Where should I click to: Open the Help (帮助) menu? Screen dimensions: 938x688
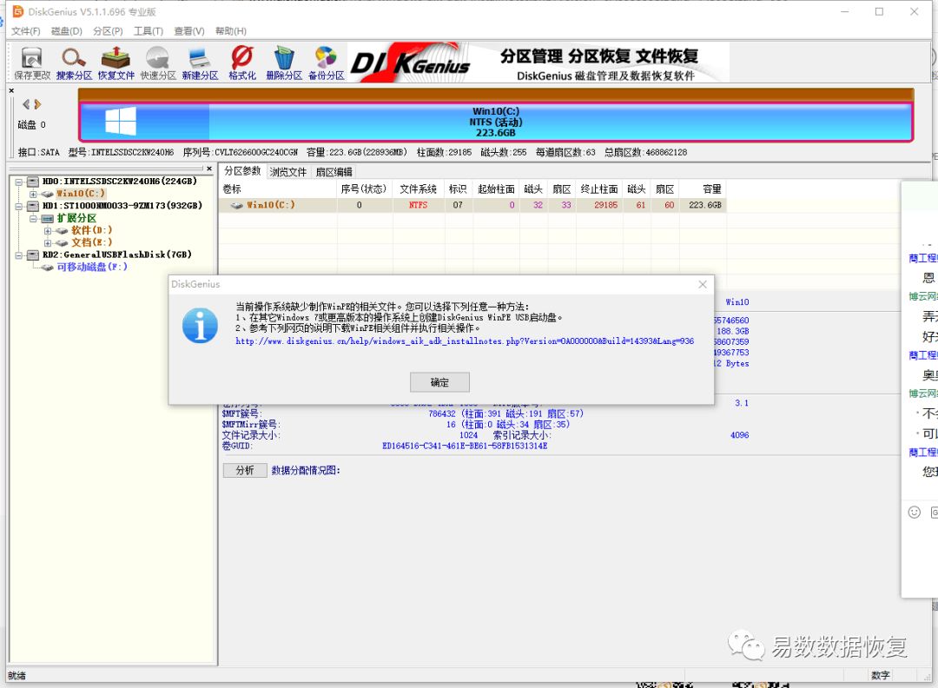pos(231,31)
